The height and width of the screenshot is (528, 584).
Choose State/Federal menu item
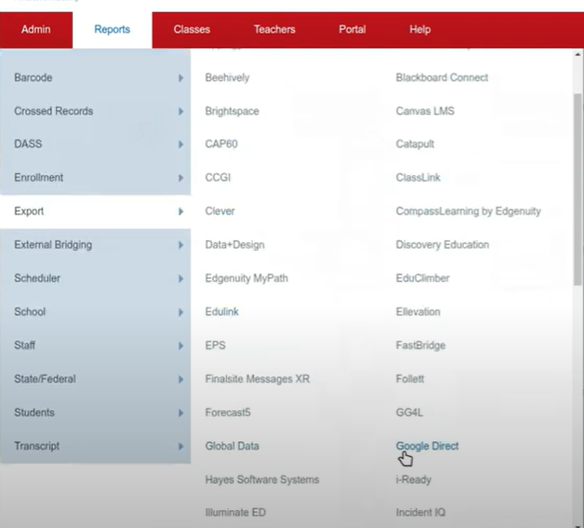(x=95, y=379)
